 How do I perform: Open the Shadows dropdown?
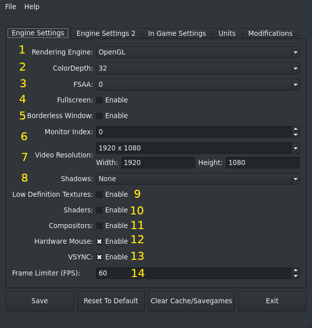[x=197, y=179]
